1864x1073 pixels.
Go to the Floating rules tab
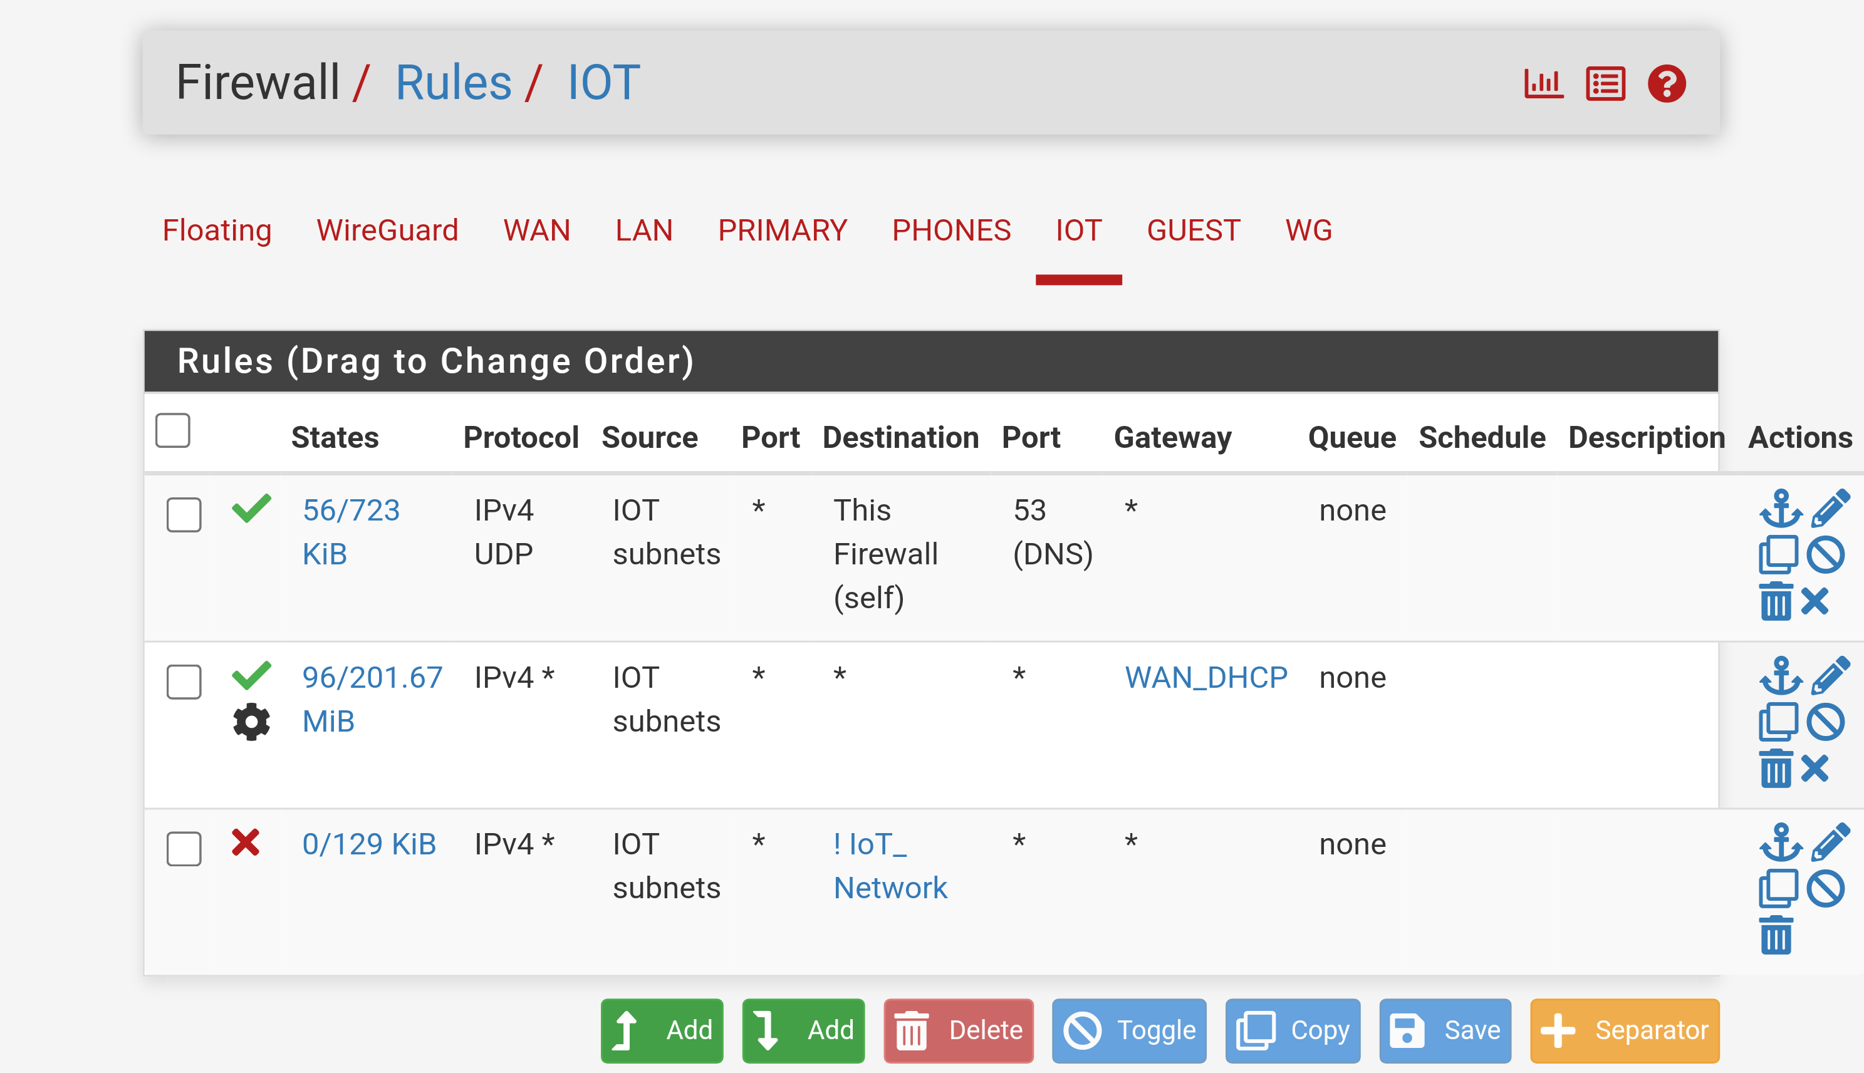(217, 231)
